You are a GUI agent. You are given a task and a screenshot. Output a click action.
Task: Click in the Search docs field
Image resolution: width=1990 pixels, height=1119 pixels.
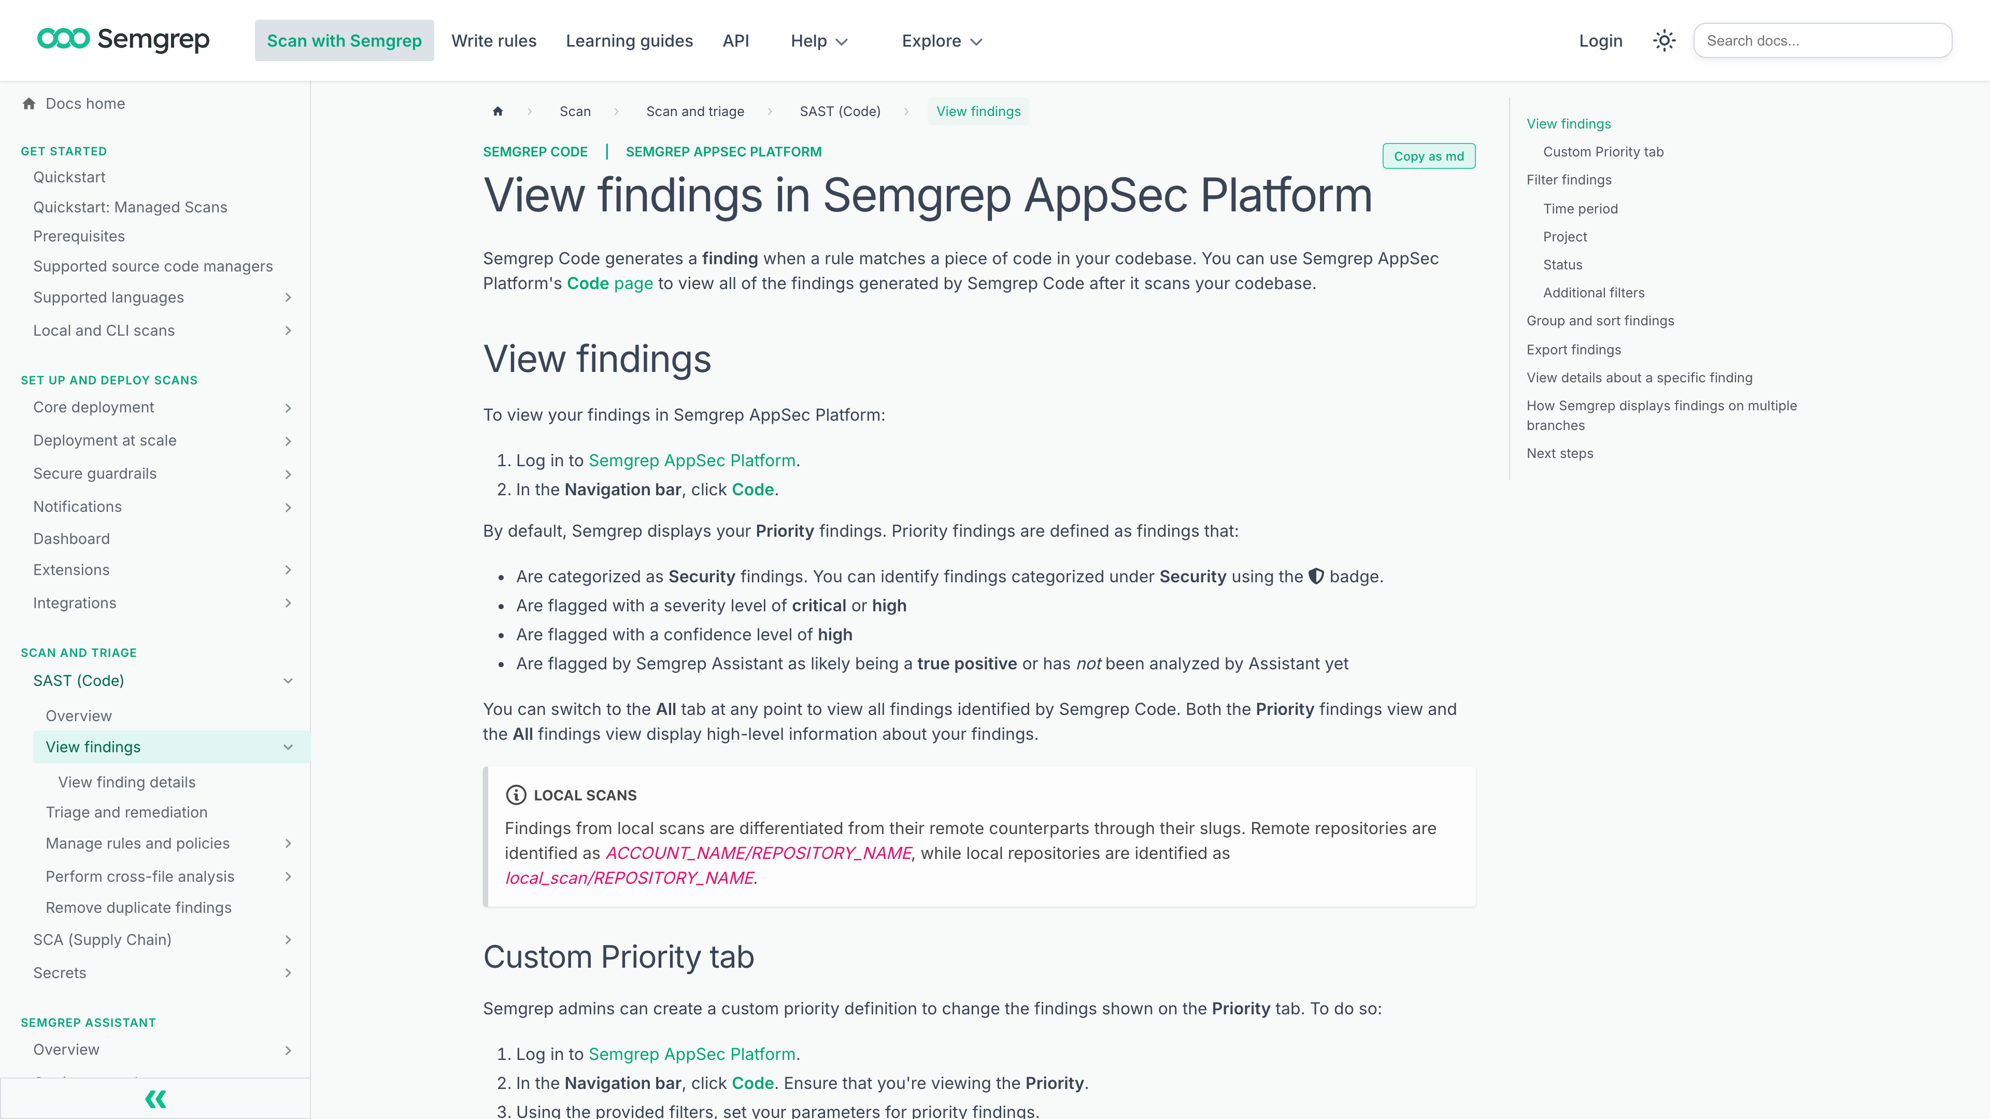[x=1823, y=41]
